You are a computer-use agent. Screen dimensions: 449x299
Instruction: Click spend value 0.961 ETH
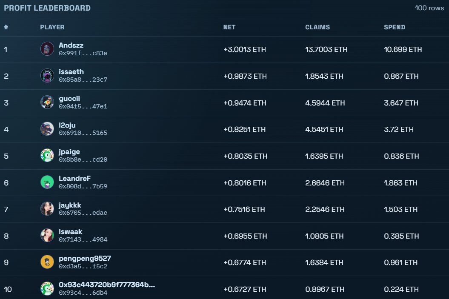400,263
